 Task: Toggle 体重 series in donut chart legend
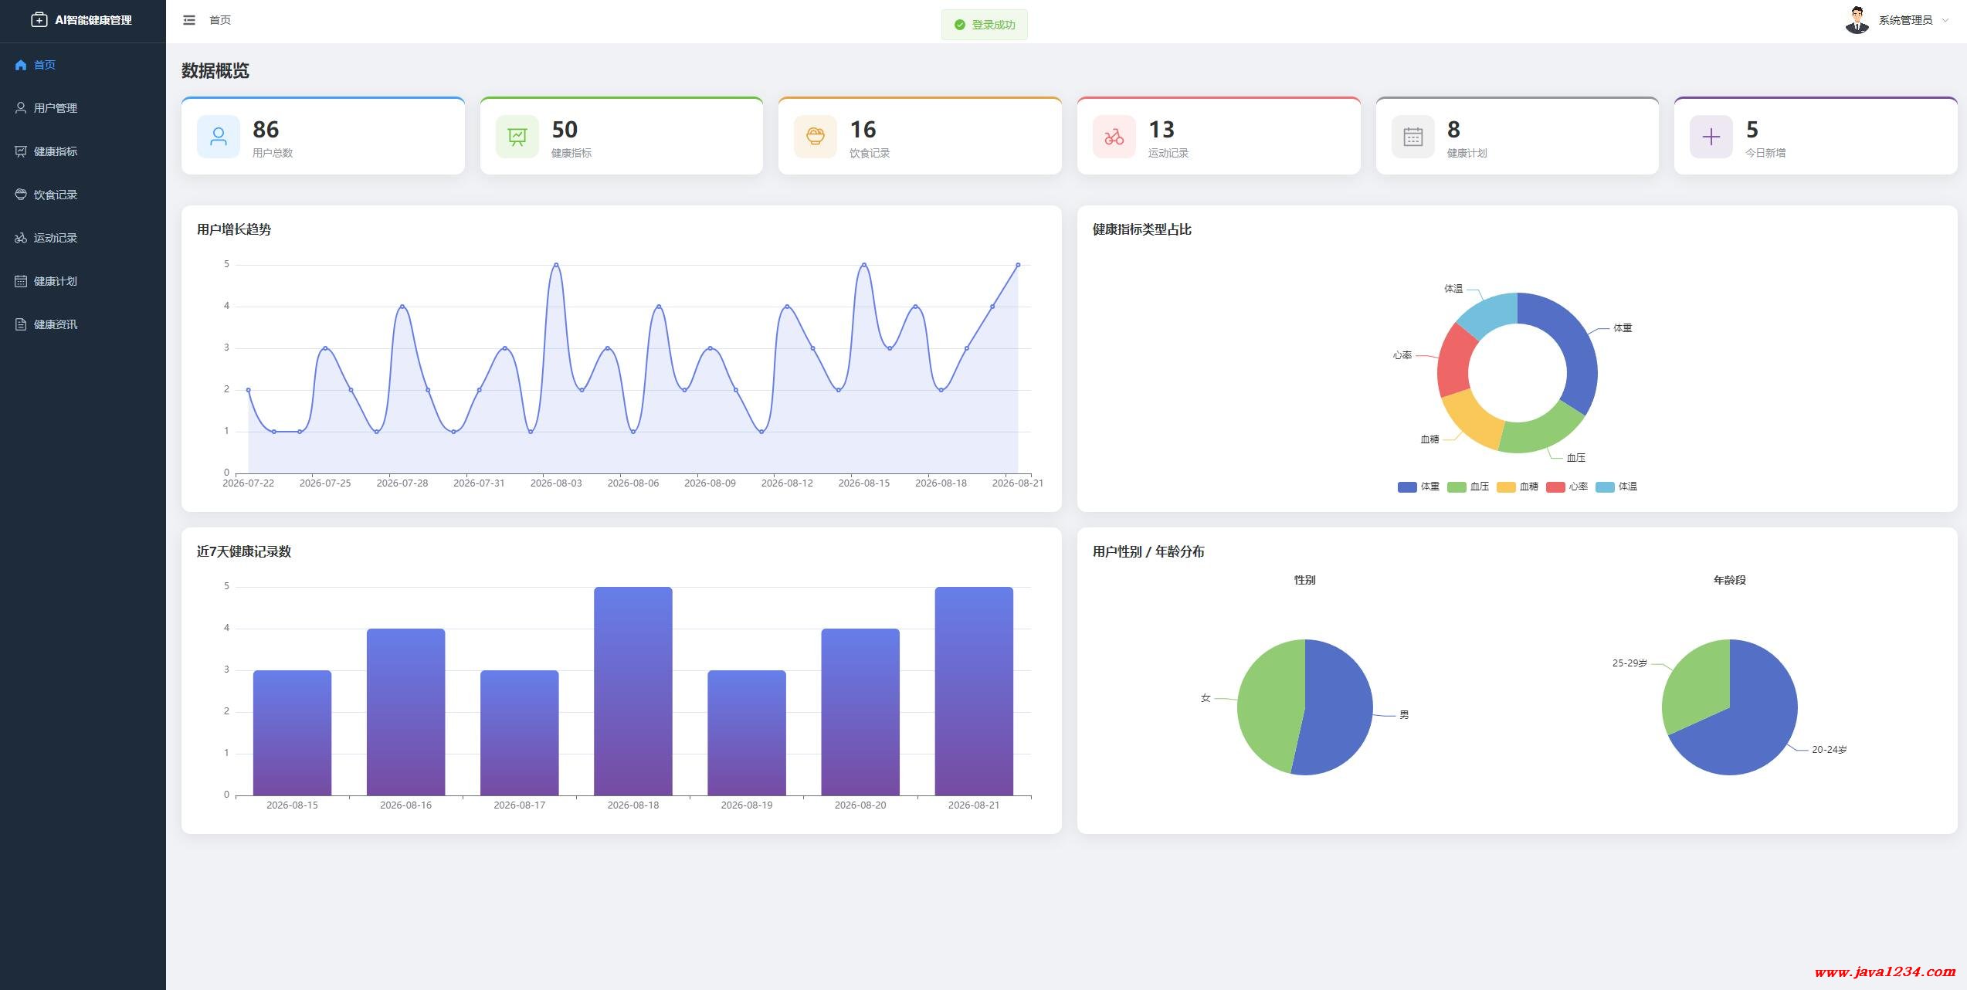pyautogui.click(x=1419, y=487)
